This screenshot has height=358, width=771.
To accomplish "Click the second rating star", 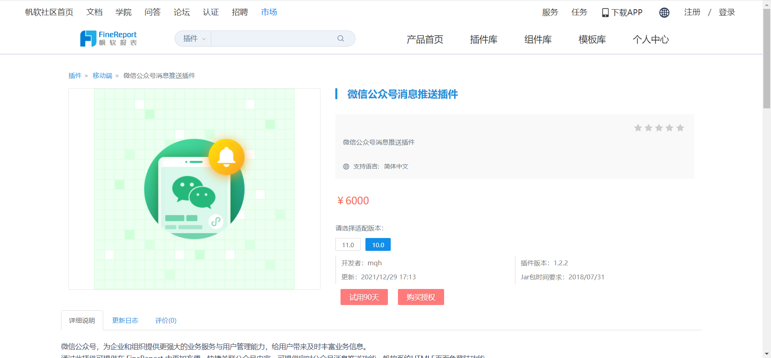I will 649,128.
